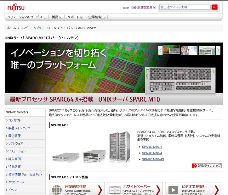Viewport: 228px width, 195px height.
Task: Open 製品ラインナップ in sidebar menu
Action: click(25, 128)
